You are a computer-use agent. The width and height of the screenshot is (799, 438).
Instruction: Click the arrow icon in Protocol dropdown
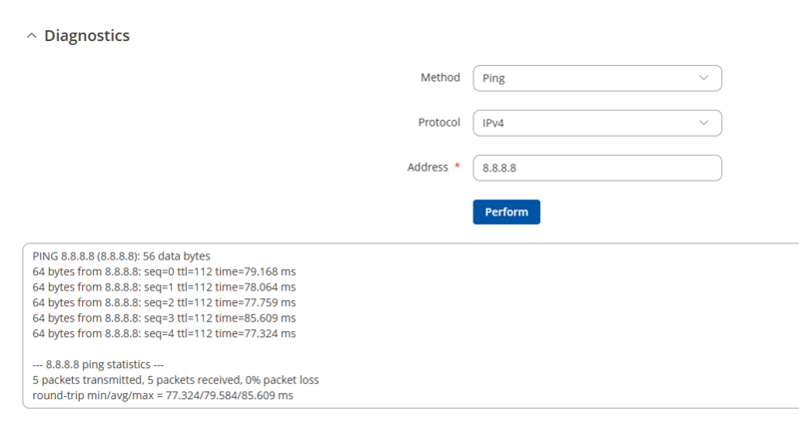(x=703, y=123)
